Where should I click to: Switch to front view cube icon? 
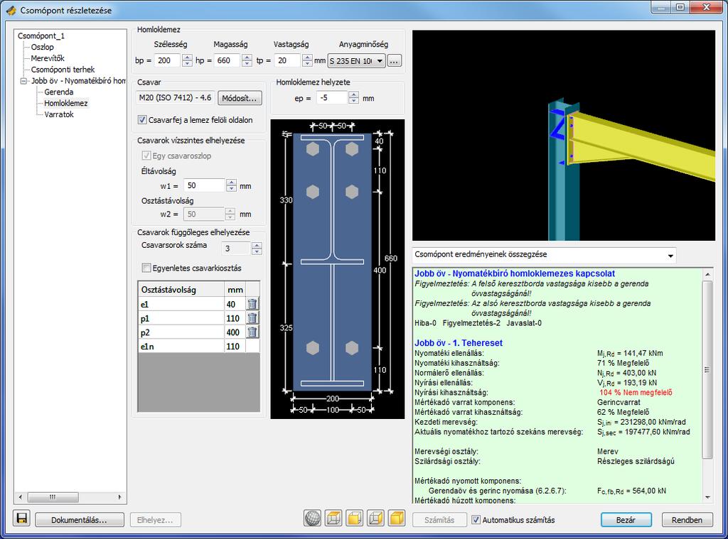tap(354, 518)
